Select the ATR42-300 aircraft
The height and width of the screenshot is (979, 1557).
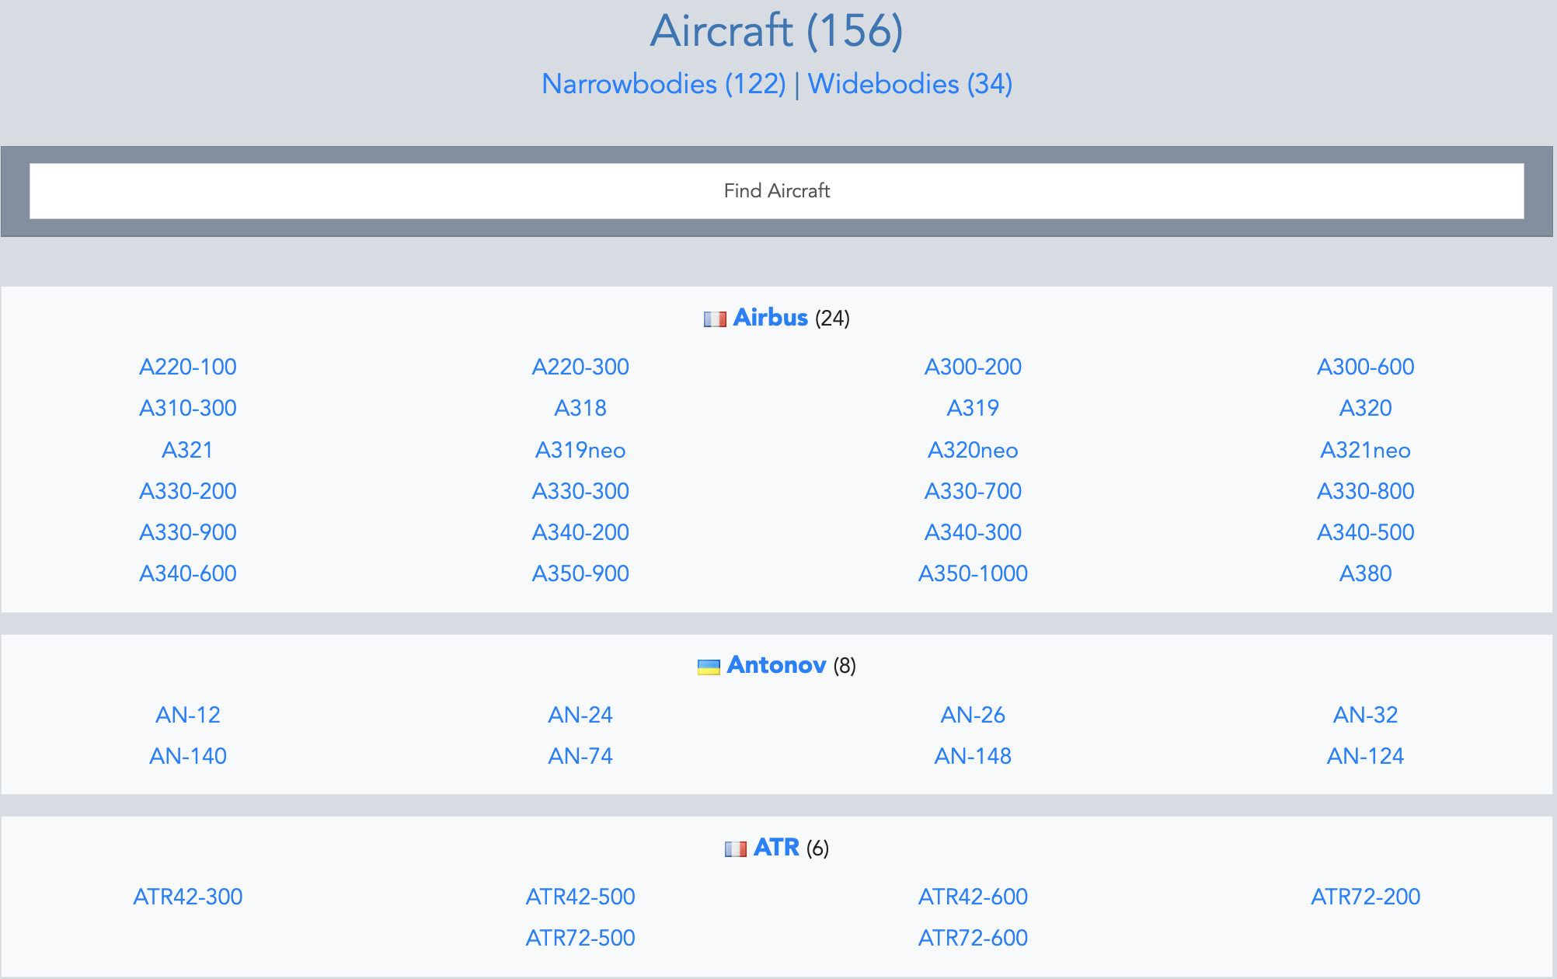[x=188, y=896]
